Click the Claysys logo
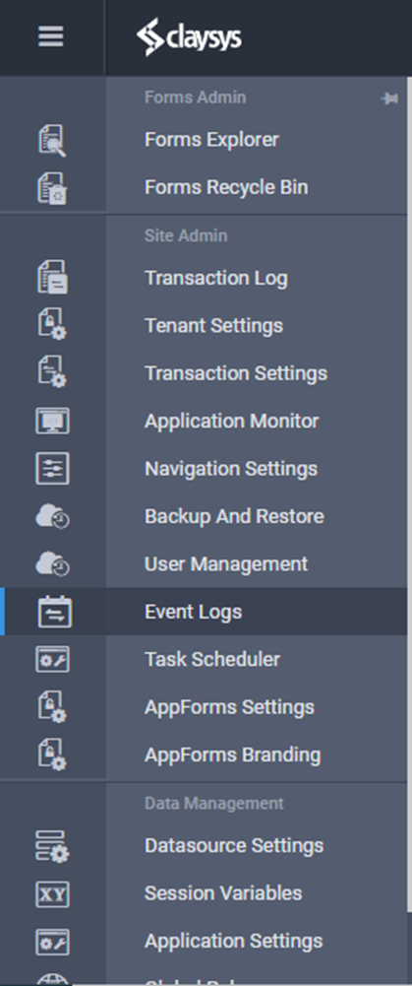Viewport: 412px width, 986px height. pyautogui.click(x=189, y=37)
